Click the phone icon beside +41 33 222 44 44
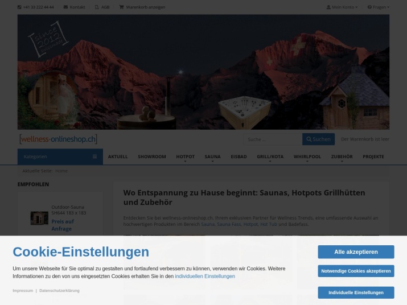The height and width of the screenshot is (305, 407). tap(19, 7)
